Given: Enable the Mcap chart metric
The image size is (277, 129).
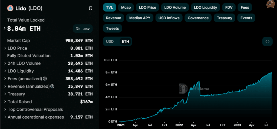Looking at the screenshot, I should tap(126, 7).
